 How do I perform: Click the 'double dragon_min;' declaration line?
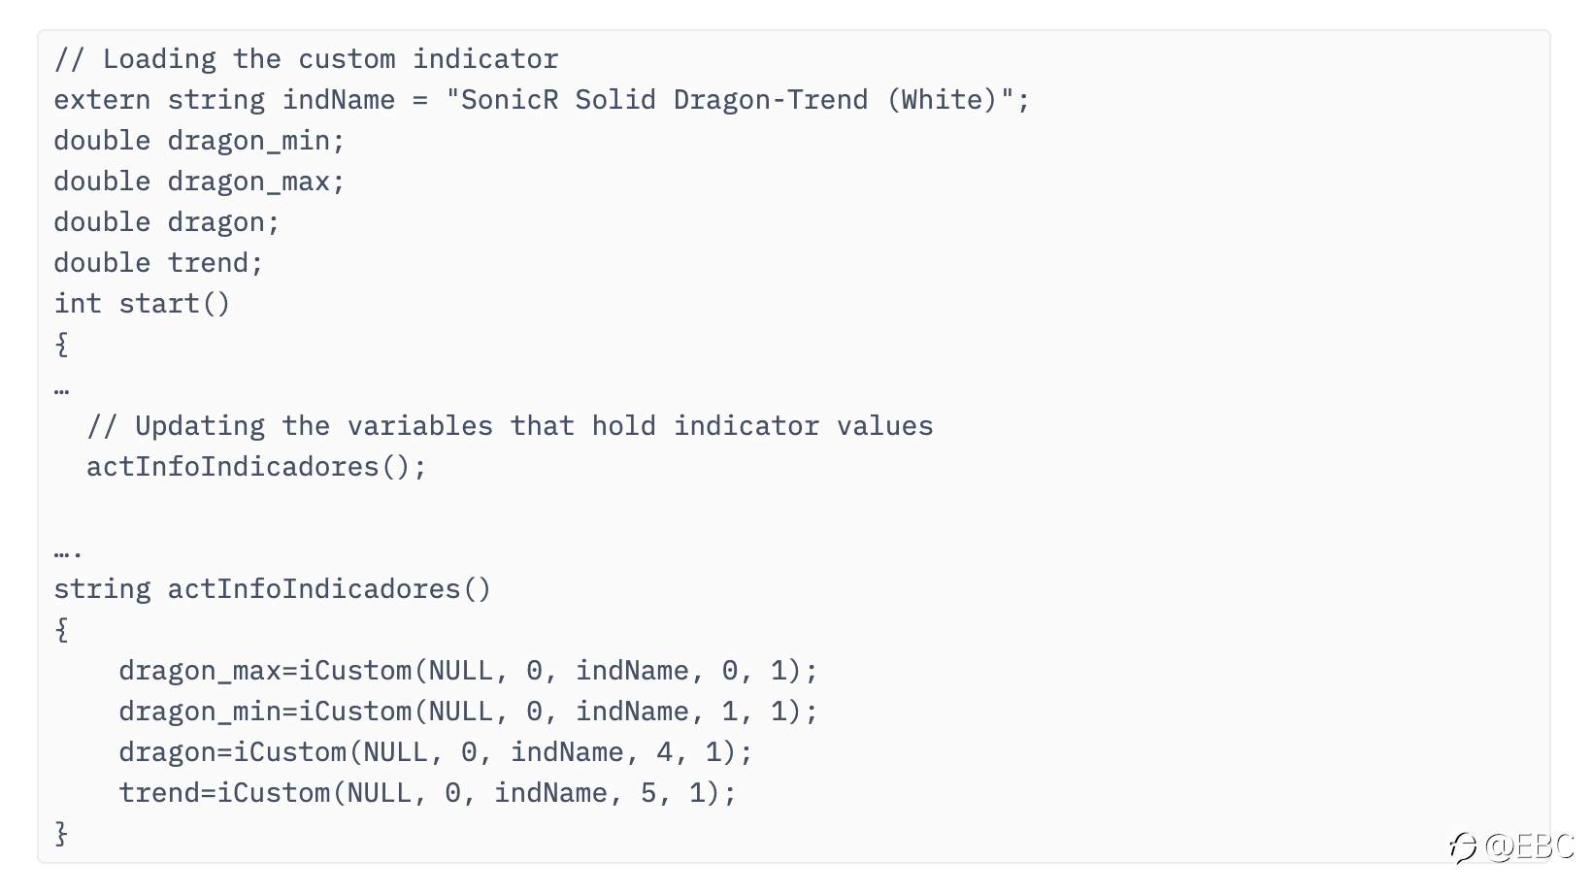point(199,142)
